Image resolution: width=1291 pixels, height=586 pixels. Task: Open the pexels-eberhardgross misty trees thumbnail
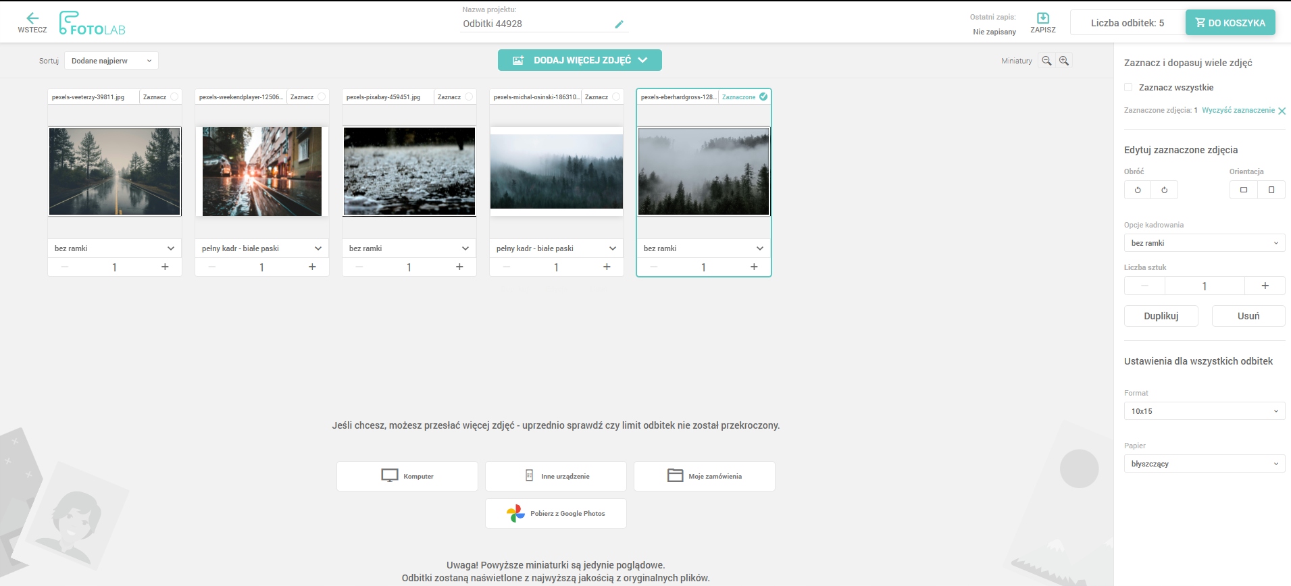pyautogui.click(x=704, y=171)
